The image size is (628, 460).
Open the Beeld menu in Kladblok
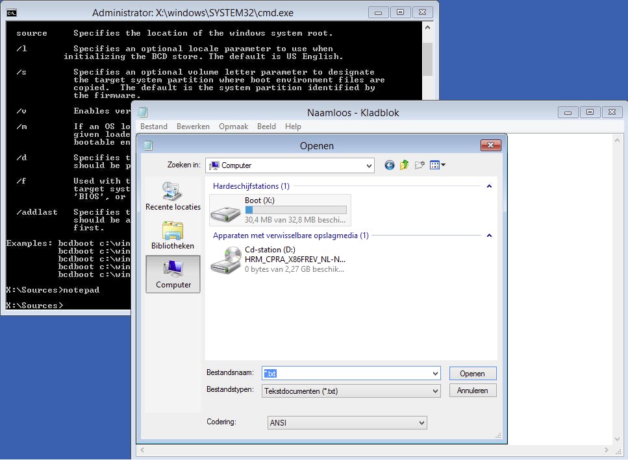point(266,127)
